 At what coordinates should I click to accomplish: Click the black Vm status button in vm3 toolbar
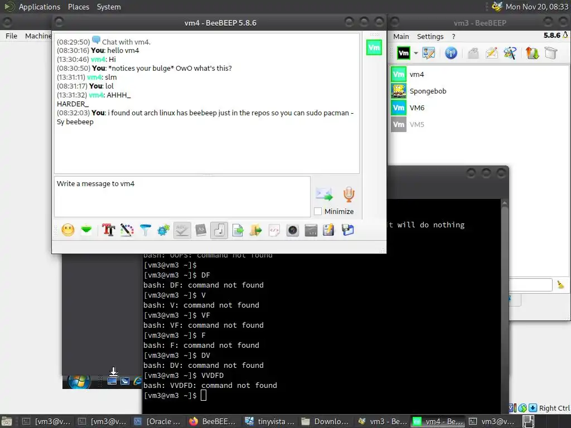point(404,53)
